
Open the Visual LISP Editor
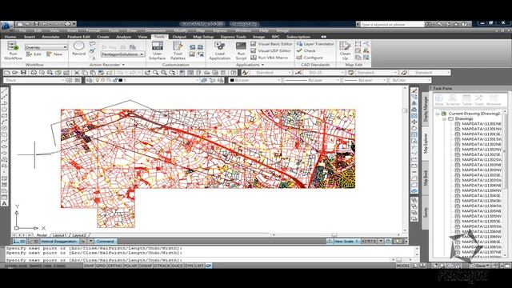click(270, 50)
